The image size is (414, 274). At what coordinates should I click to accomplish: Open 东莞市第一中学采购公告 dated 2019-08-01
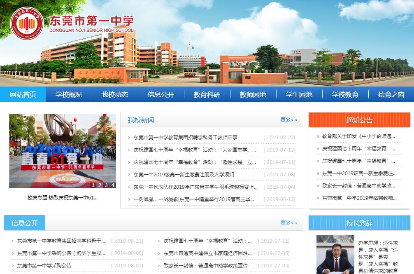click(44, 265)
